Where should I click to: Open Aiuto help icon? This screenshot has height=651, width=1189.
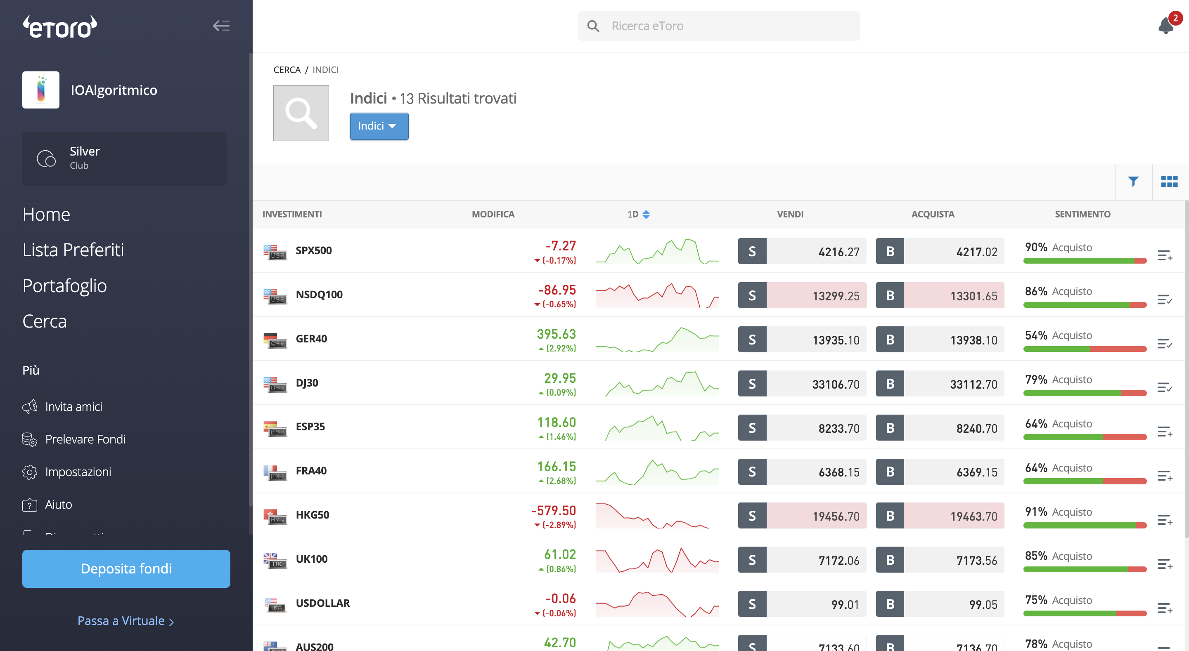pos(30,505)
